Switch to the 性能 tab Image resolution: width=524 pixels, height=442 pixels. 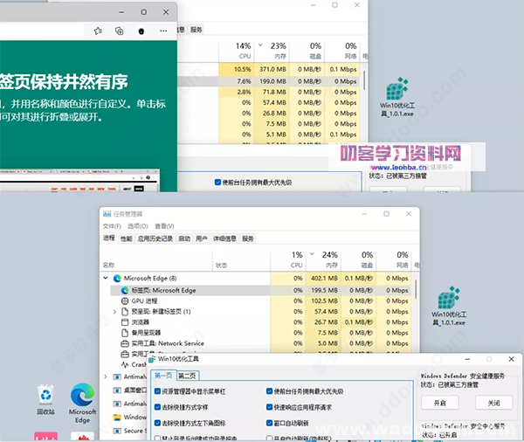tap(127, 238)
